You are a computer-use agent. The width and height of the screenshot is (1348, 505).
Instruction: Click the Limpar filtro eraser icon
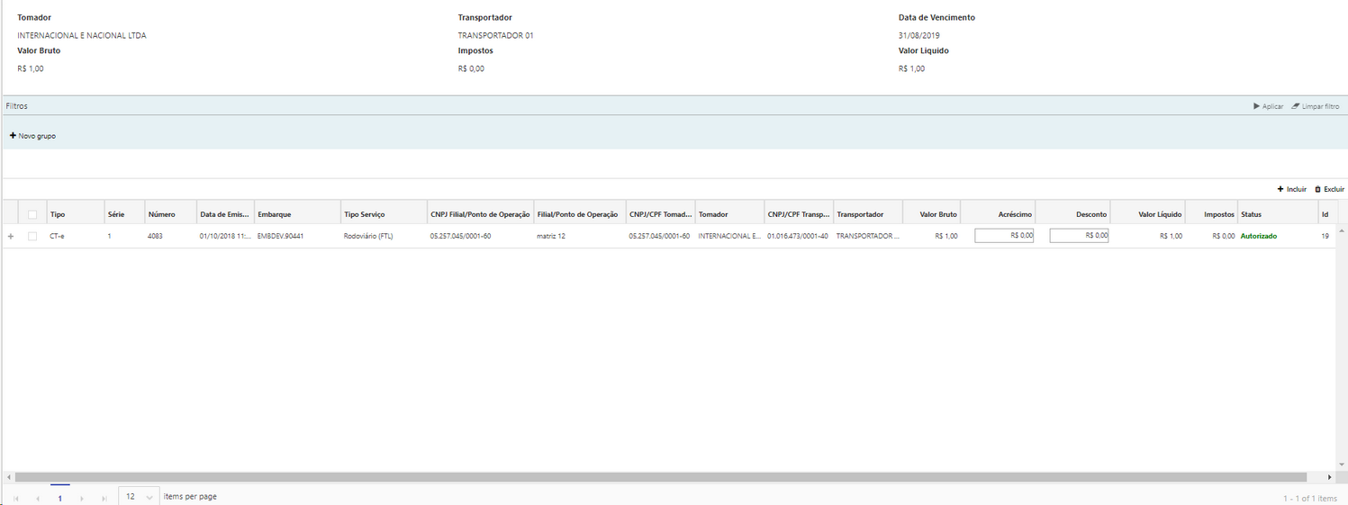1295,106
